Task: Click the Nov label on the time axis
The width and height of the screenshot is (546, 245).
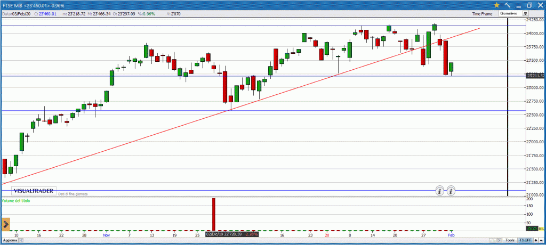Action: pos(107,235)
